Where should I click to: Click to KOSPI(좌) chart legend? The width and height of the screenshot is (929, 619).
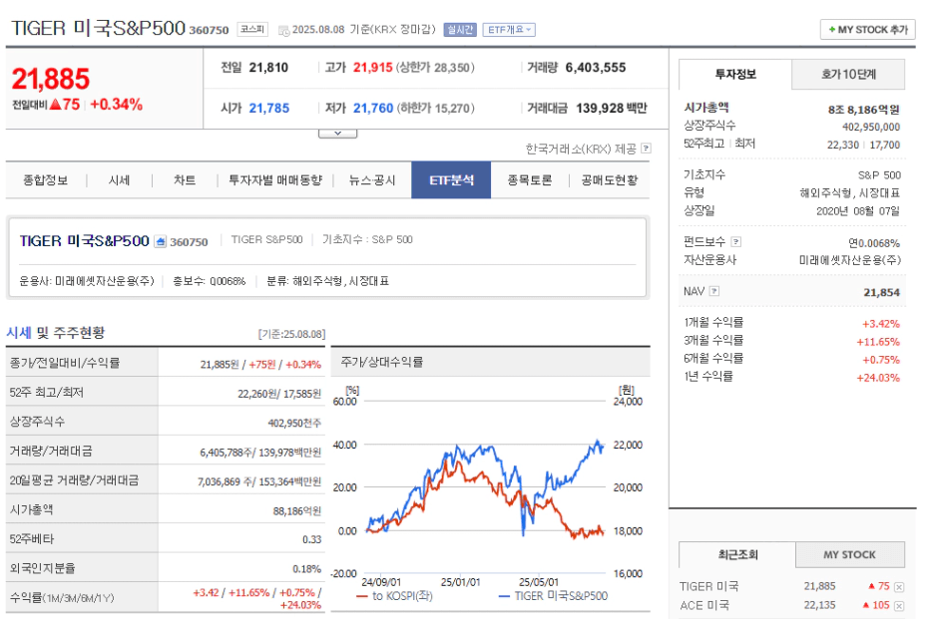point(394,596)
